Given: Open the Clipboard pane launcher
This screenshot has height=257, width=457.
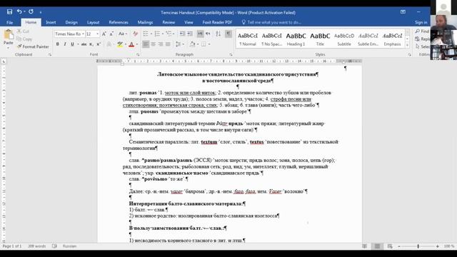Looking at the screenshot, I should [50, 54].
